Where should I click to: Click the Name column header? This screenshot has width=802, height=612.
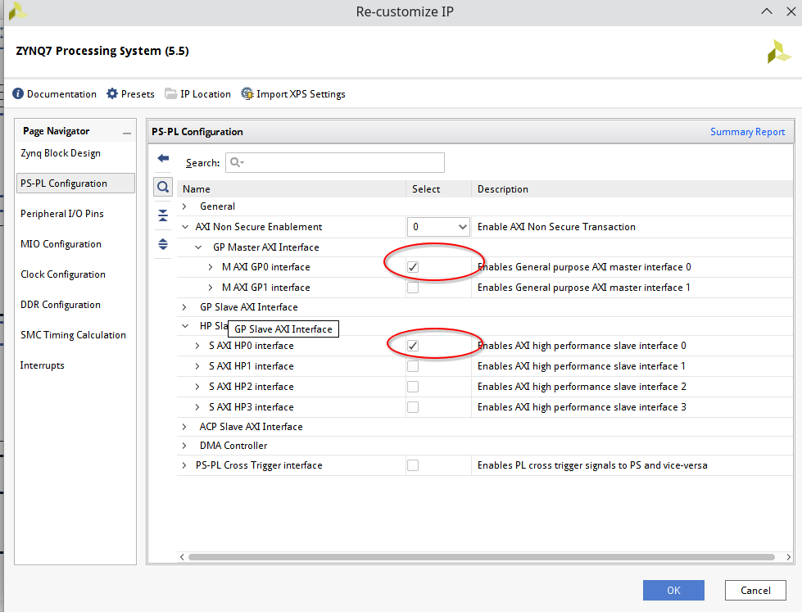291,188
